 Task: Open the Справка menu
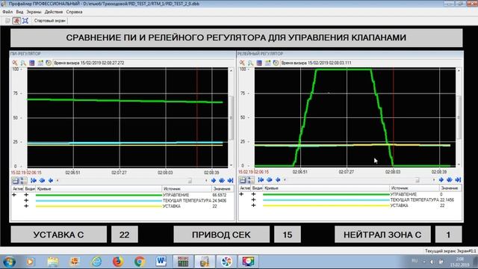(x=74, y=12)
